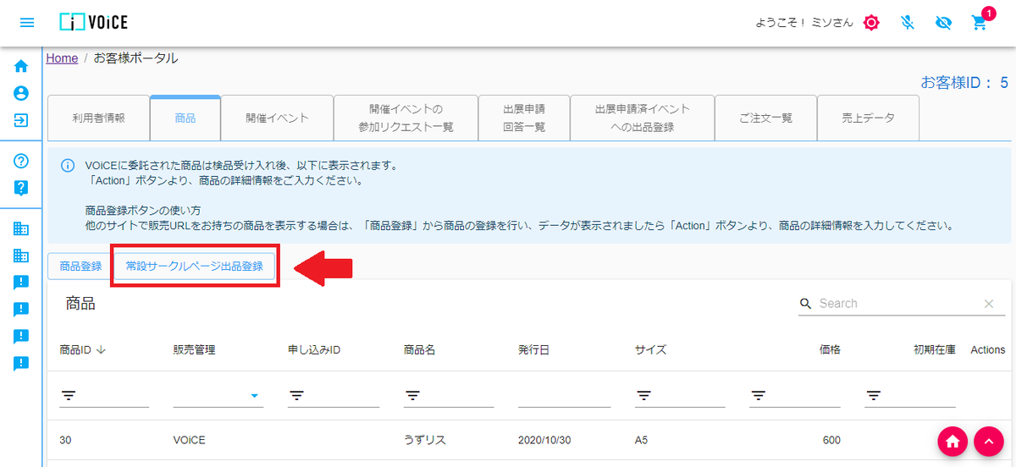This screenshot has width=1016, height=467.
Task: Click the product name うずリス
Action: click(425, 441)
